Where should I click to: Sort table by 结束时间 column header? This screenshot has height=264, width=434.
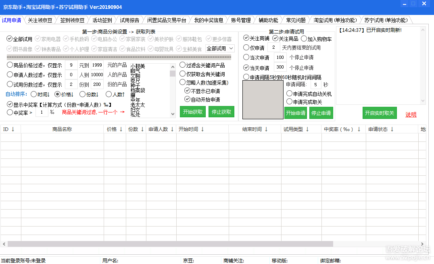click(255, 129)
